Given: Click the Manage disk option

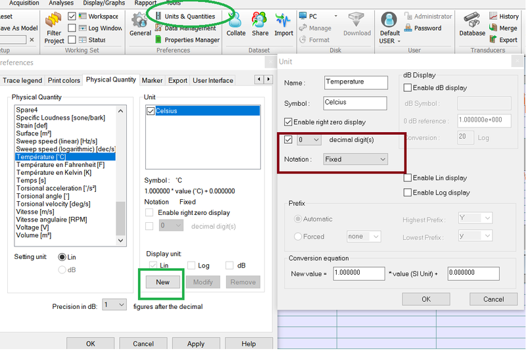Looking at the screenshot, I should [315, 28].
